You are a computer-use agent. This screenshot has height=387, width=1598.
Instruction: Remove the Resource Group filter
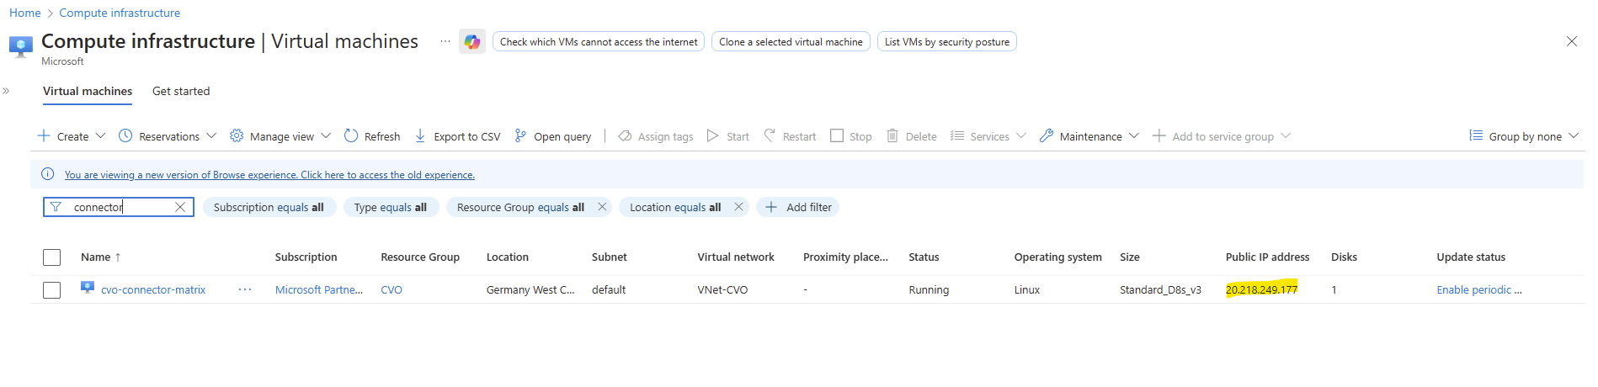602,207
